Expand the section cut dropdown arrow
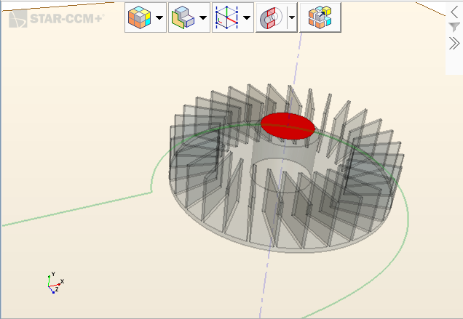 292,17
